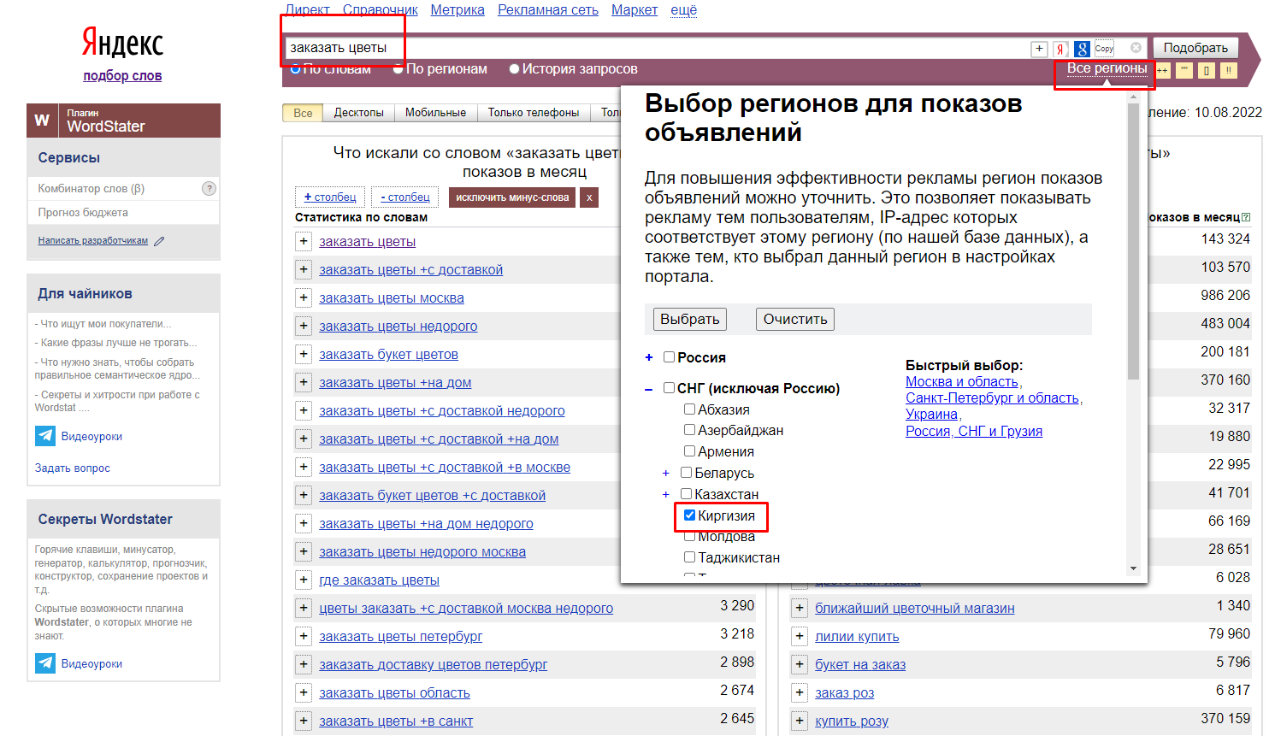Click the + столбец button
The width and height of the screenshot is (1275, 736).
click(330, 197)
